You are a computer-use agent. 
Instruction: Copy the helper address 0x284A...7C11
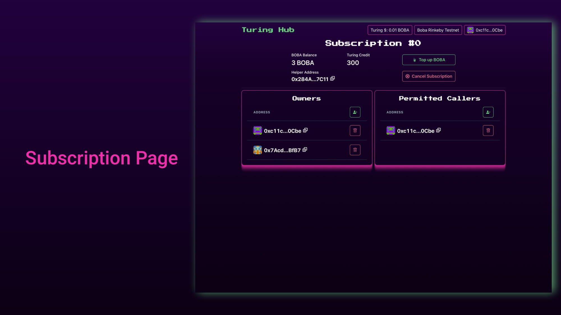(332, 79)
